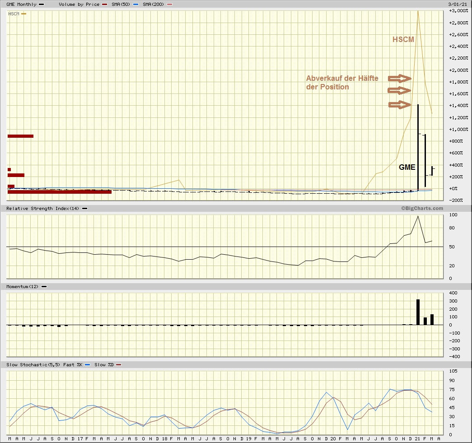Click the year 21 label on the time axis
The image size is (472, 443).
coord(417,439)
